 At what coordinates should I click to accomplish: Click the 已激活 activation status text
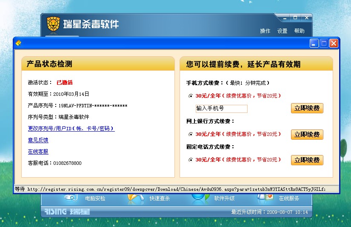(65, 83)
